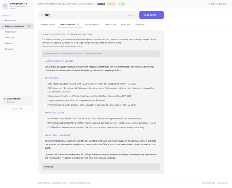Click the 'Structural Risks' heading
Image resolution: width=232 pixels, height=188 pixels.
click(x=54, y=113)
